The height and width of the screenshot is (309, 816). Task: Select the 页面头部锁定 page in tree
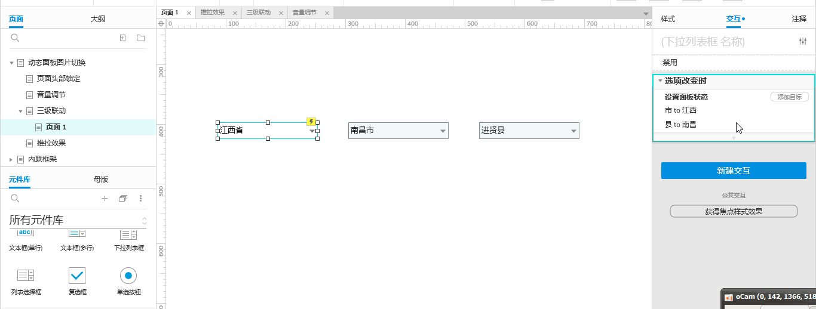click(59, 79)
